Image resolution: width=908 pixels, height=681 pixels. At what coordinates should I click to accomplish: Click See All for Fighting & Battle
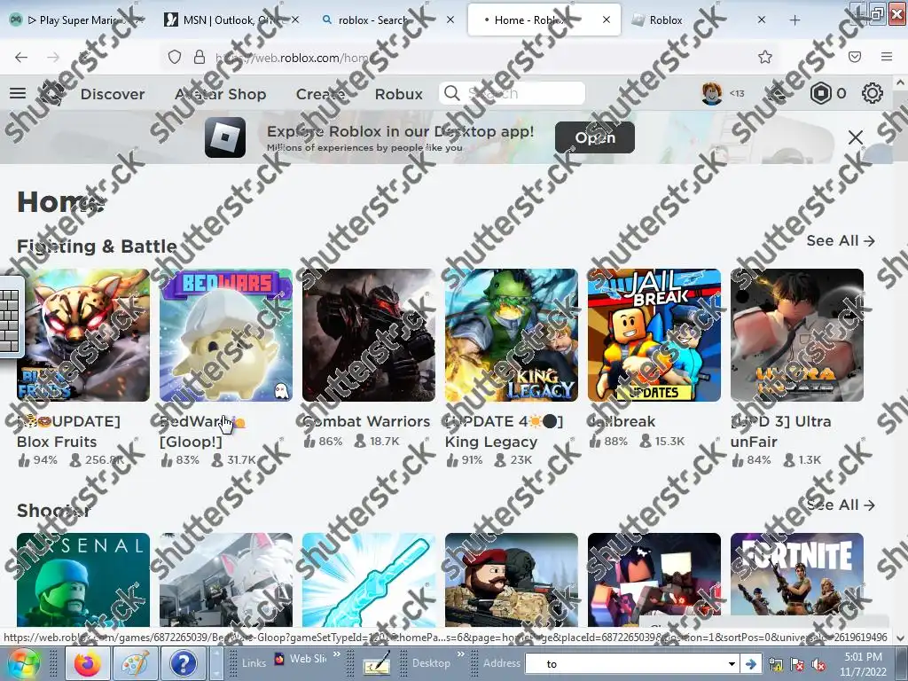point(841,240)
